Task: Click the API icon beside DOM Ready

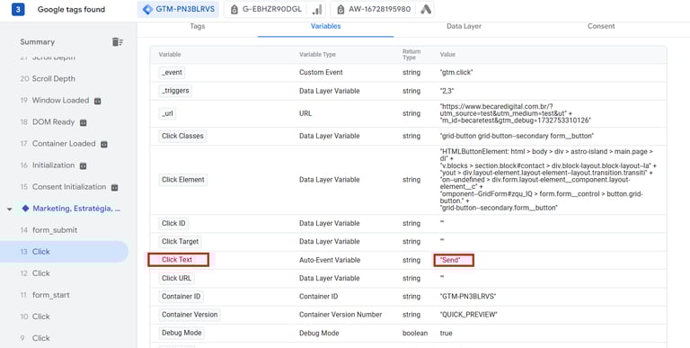Action: click(x=84, y=122)
